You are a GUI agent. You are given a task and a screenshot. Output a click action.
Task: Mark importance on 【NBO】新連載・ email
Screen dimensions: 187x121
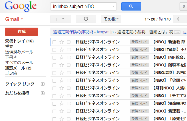point(69,111)
